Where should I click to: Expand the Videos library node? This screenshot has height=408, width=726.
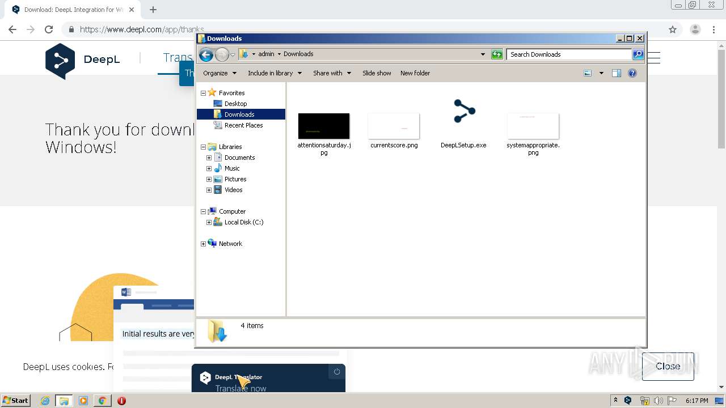tap(209, 190)
